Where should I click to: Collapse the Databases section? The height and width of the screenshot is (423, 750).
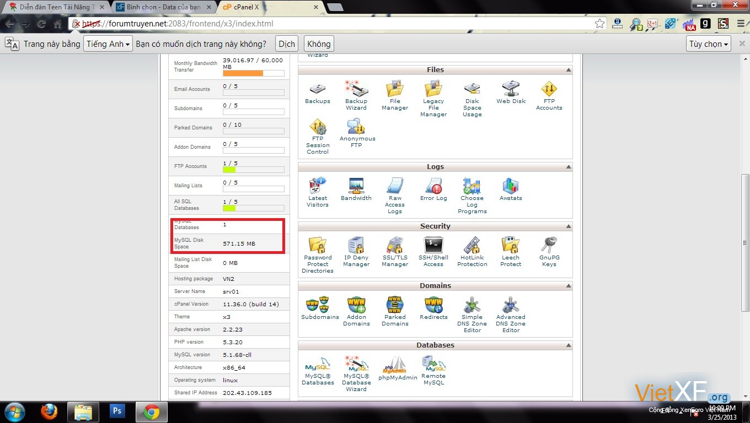(567, 345)
